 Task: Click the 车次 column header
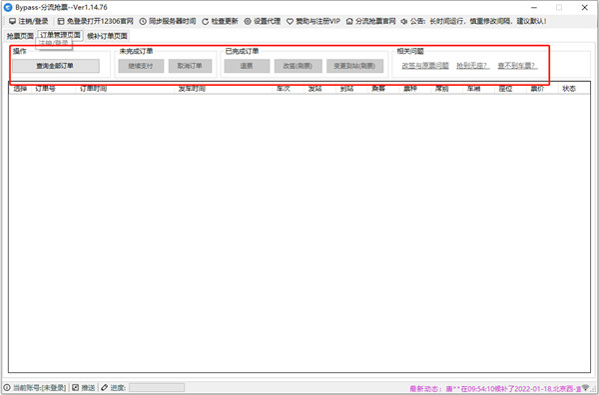click(x=289, y=89)
